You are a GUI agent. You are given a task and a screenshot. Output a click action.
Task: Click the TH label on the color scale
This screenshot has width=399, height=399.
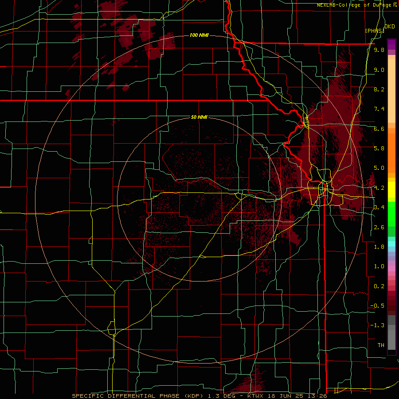coord(381,345)
